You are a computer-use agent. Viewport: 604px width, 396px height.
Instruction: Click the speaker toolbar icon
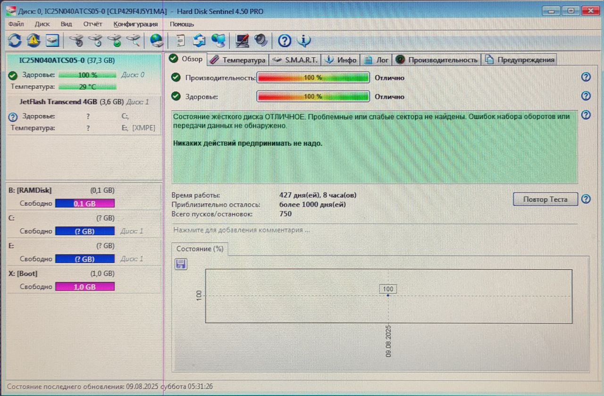click(260, 41)
